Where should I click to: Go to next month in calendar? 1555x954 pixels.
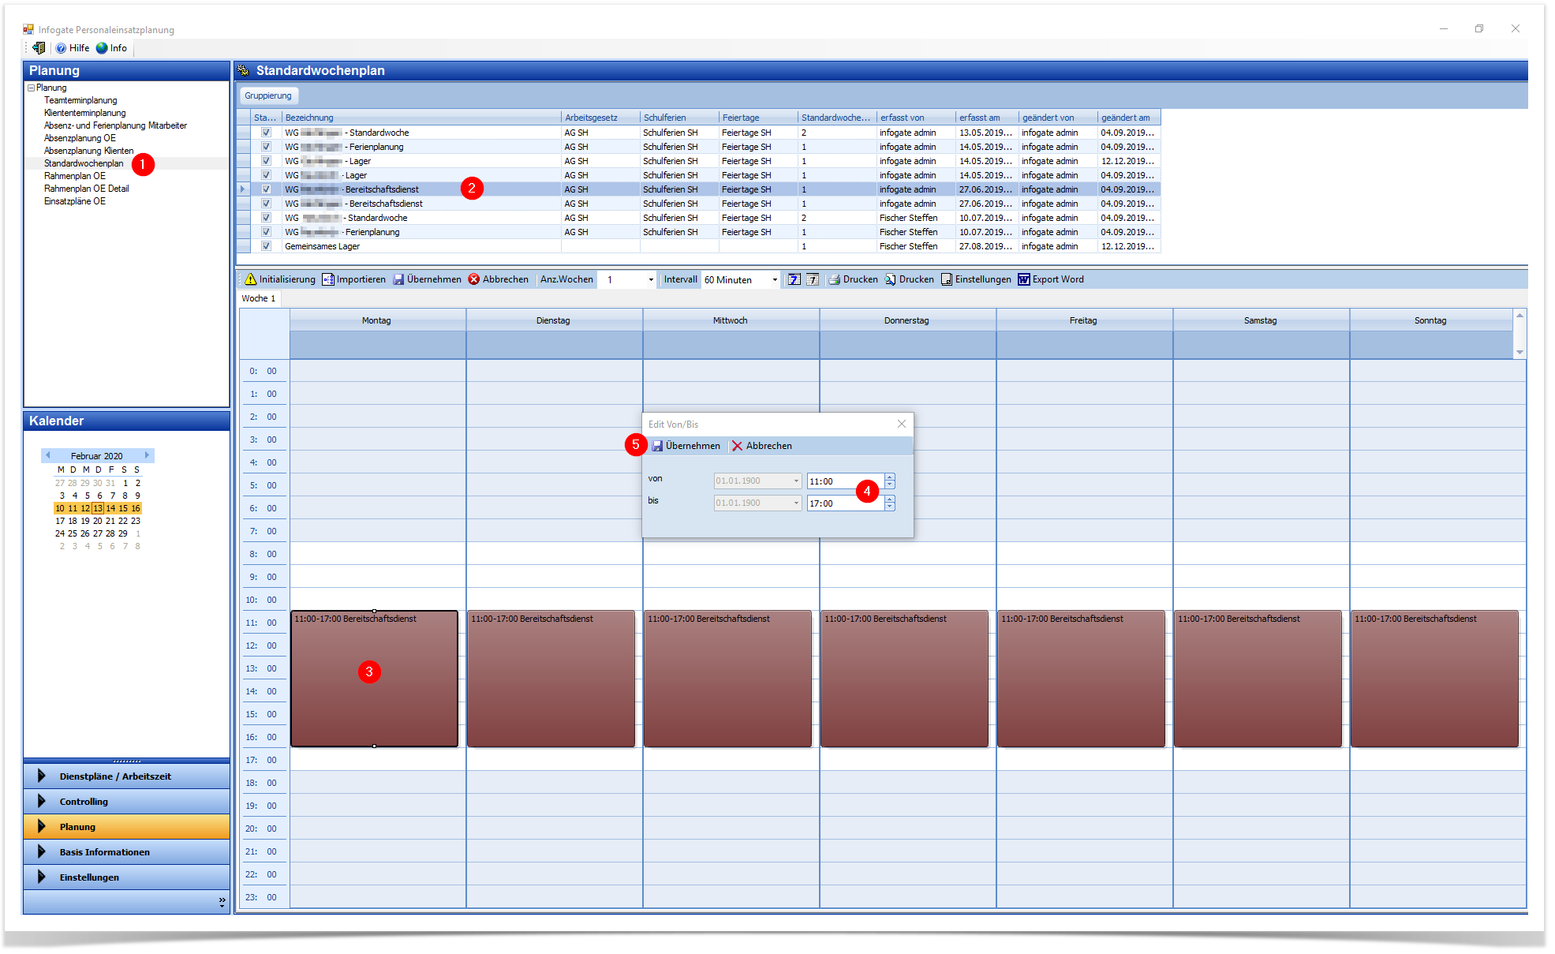[x=147, y=455]
